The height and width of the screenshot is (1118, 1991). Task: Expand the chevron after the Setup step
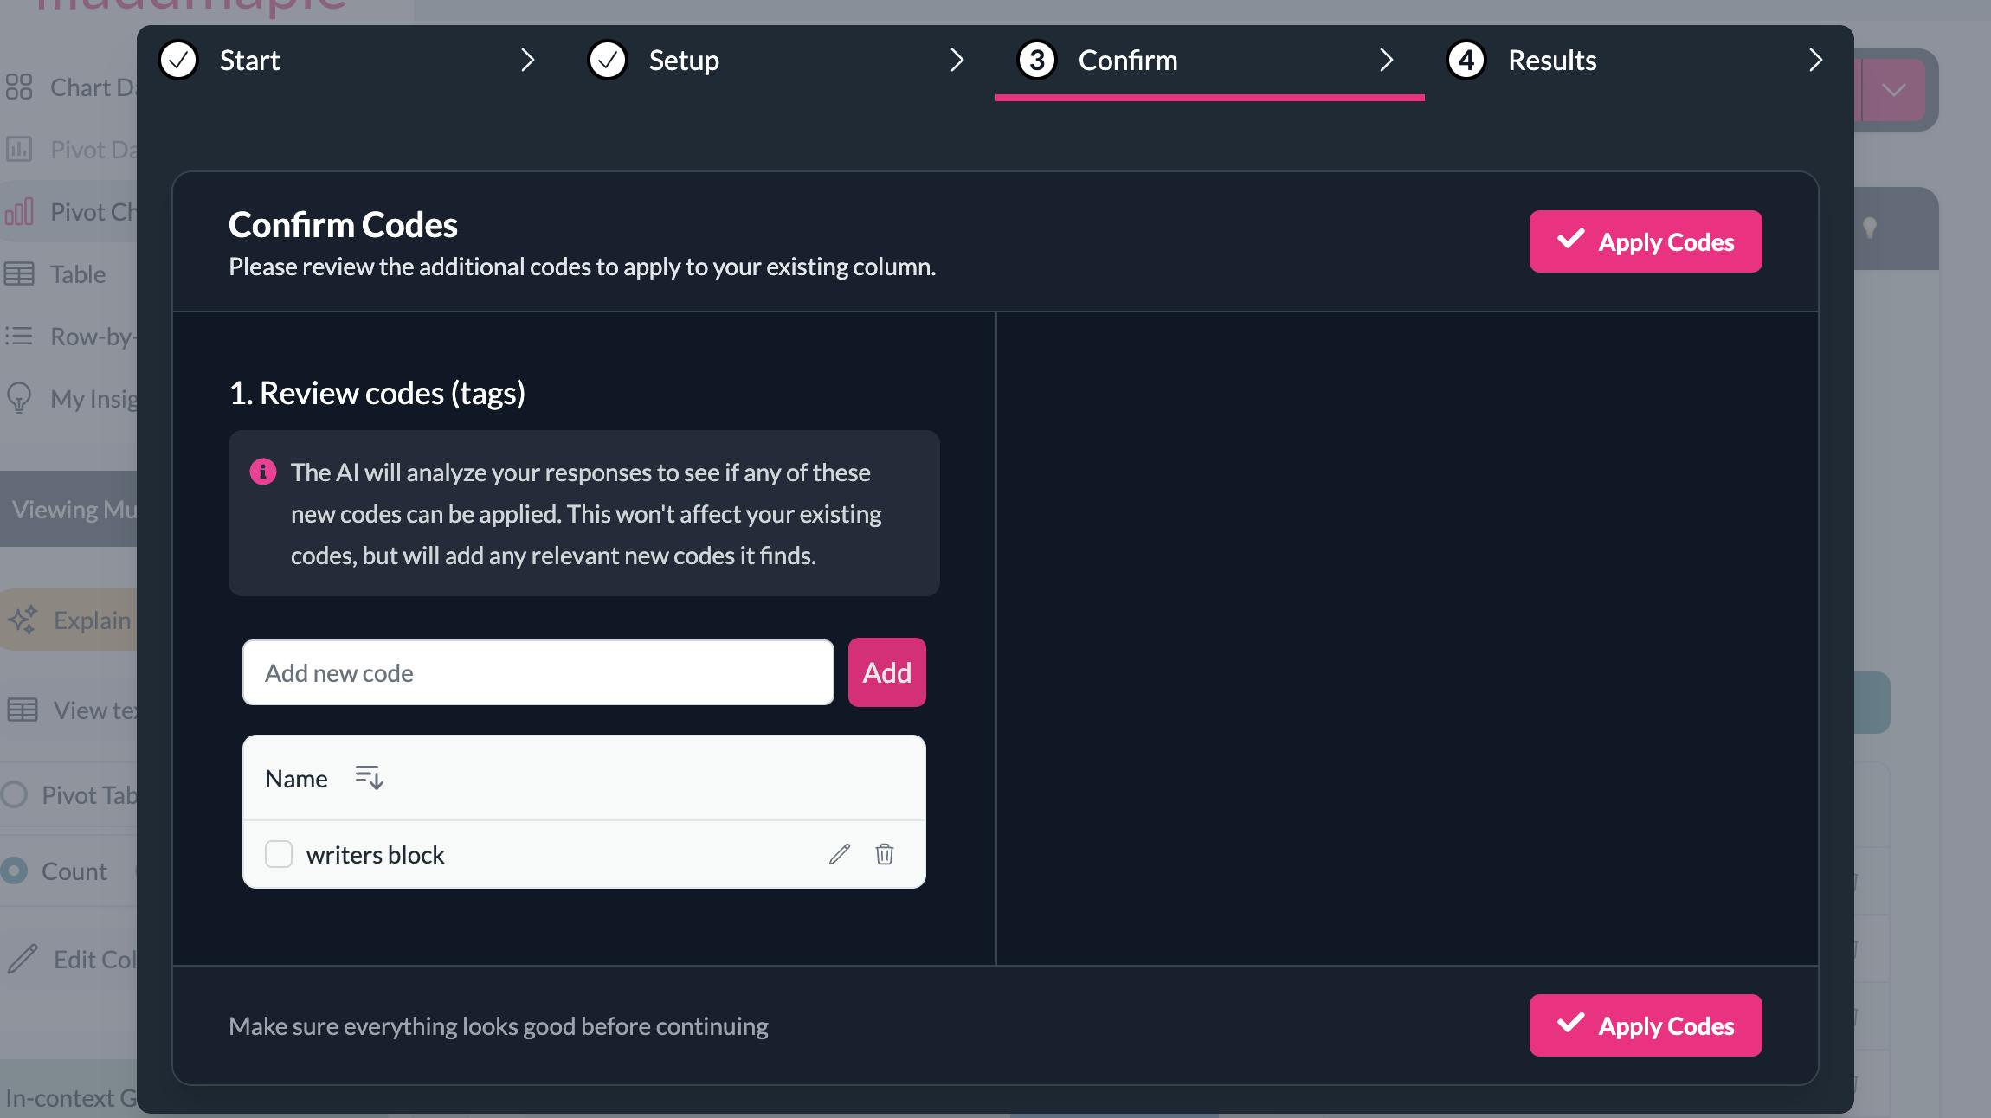pos(957,61)
